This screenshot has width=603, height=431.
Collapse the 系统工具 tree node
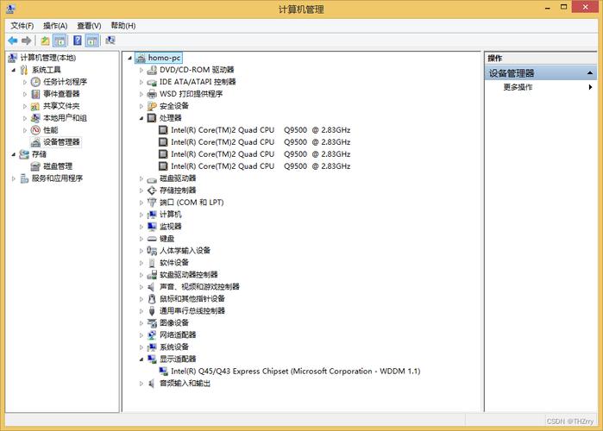pyautogui.click(x=14, y=70)
